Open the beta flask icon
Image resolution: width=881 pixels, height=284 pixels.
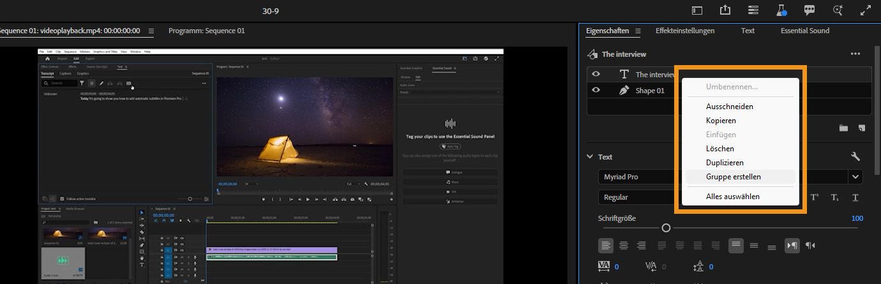pyautogui.click(x=780, y=10)
